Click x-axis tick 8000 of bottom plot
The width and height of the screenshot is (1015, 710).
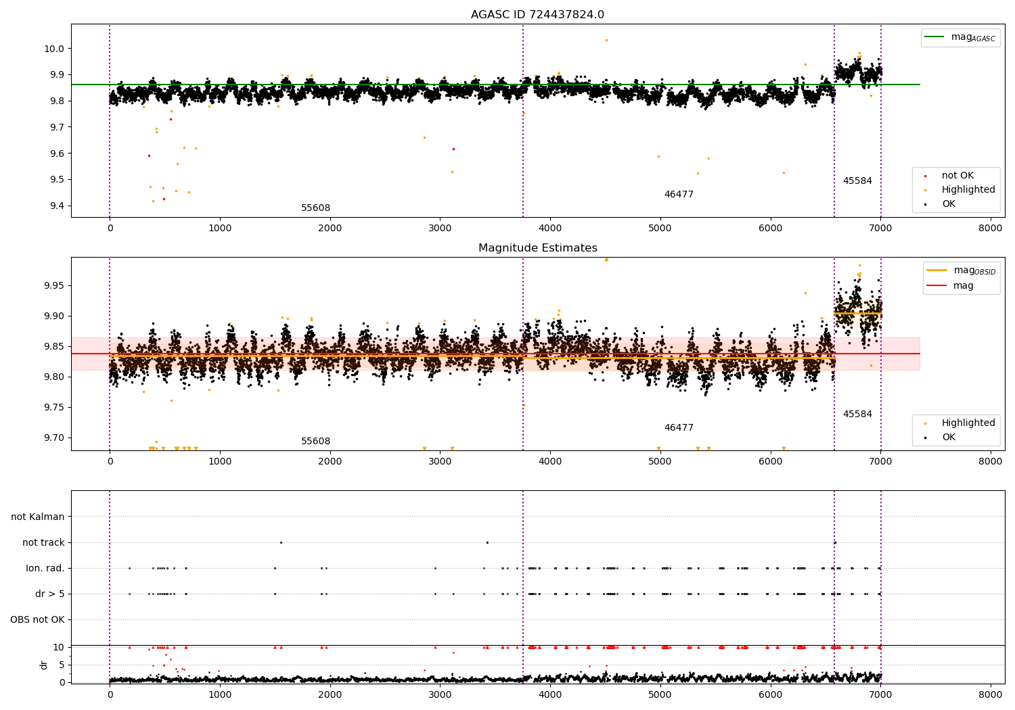point(991,694)
